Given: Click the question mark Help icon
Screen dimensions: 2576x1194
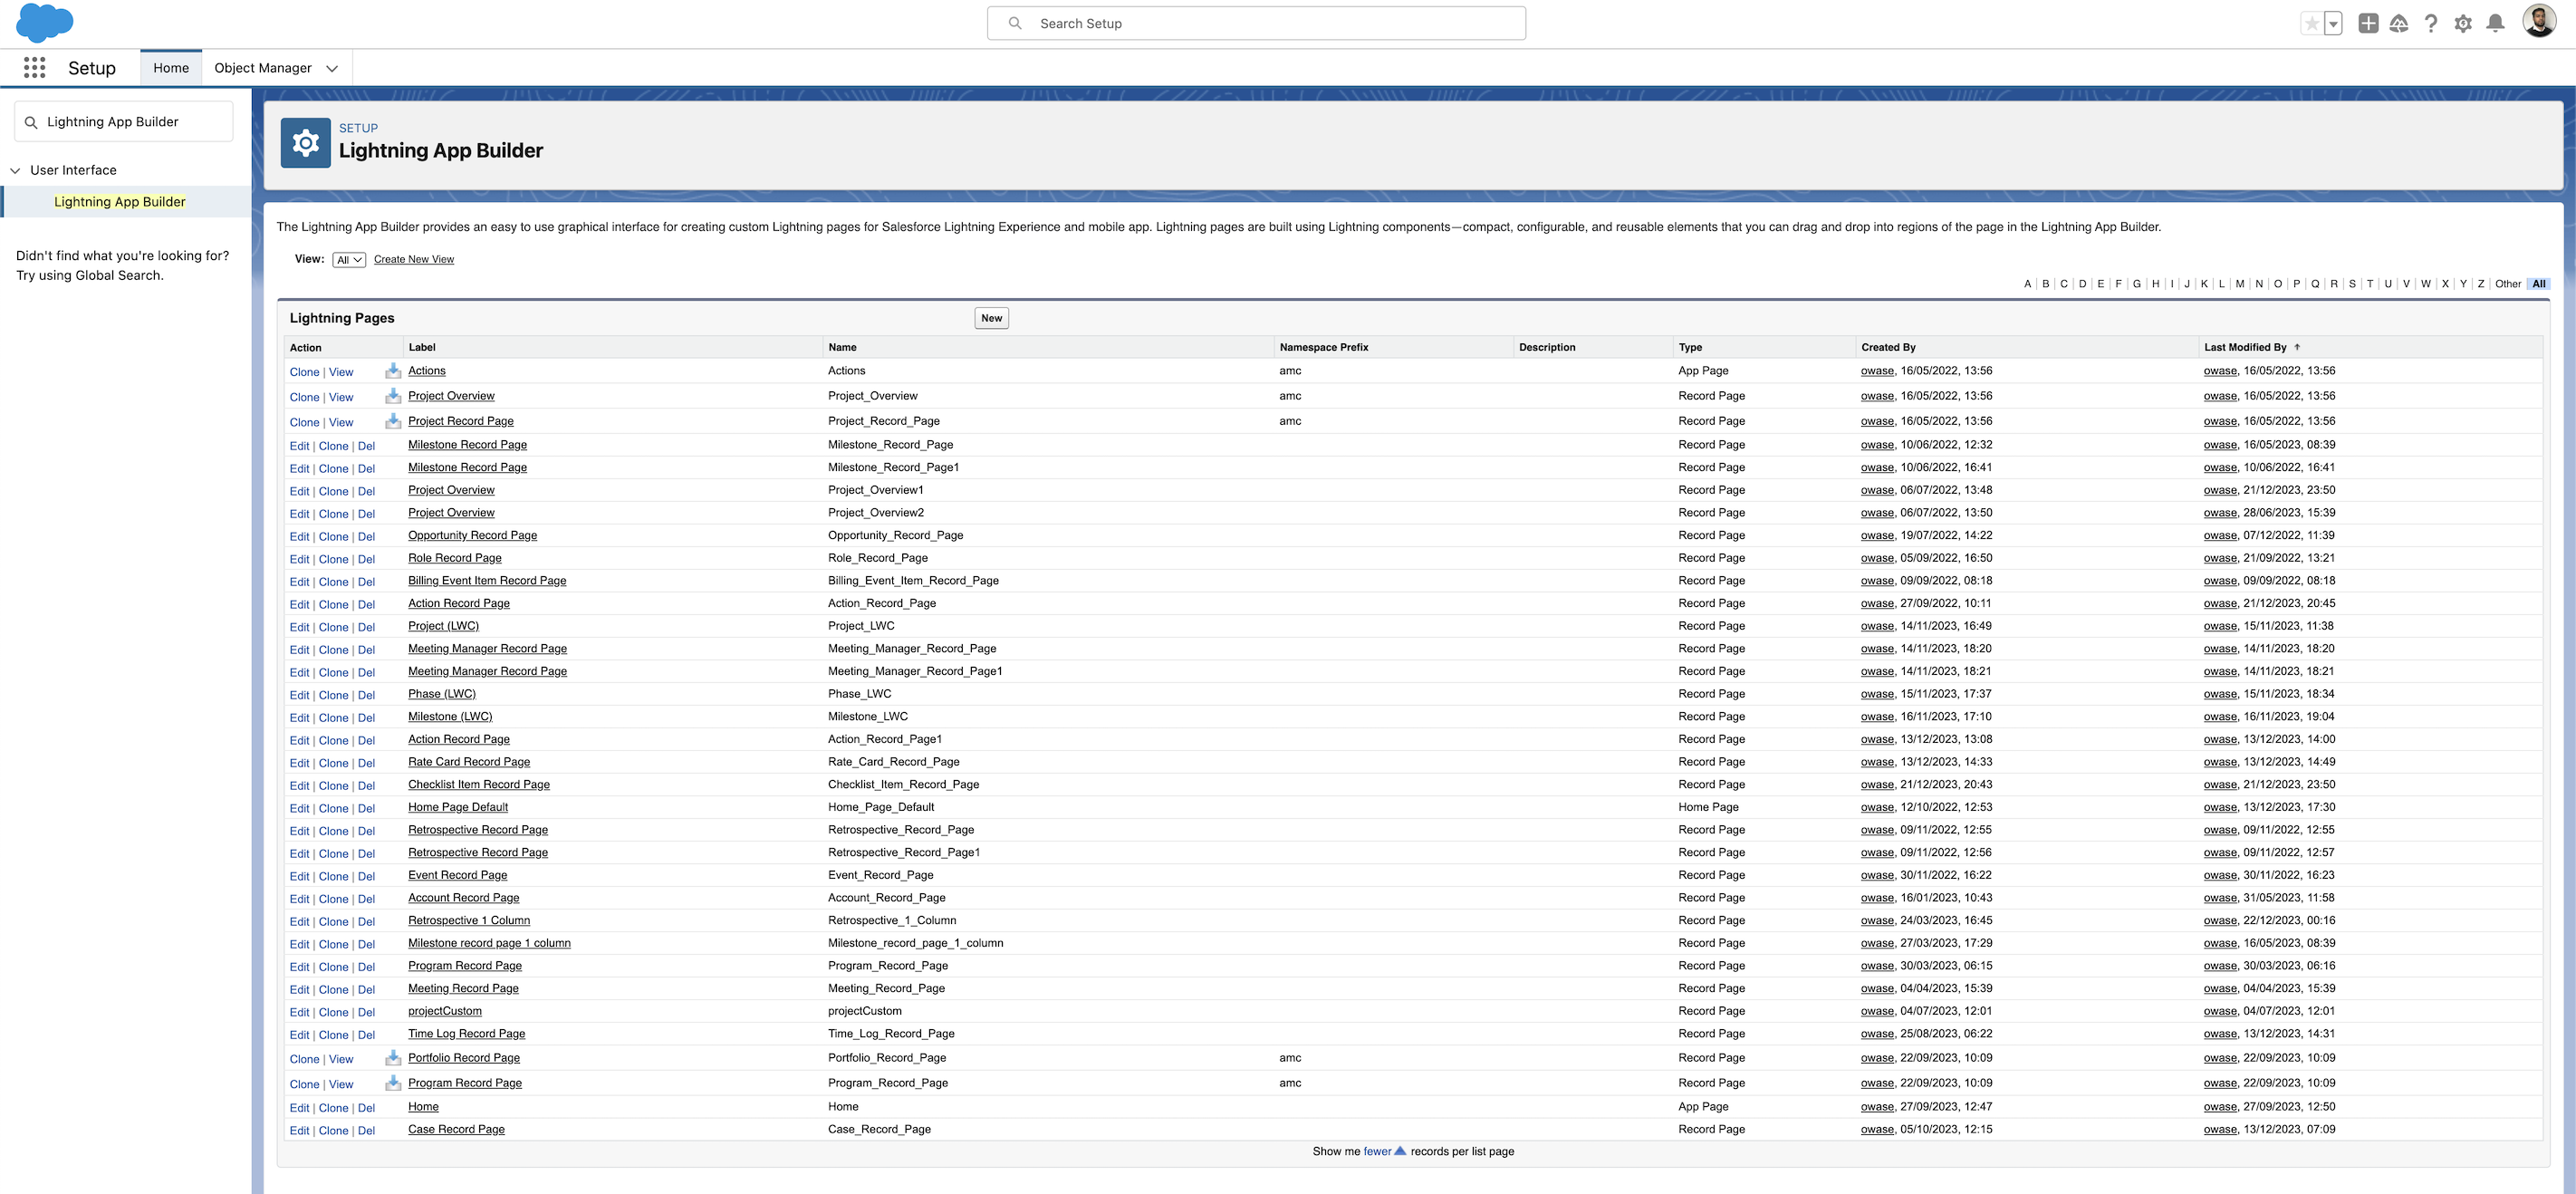Looking at the screenshot, I should coord(2431,22).
